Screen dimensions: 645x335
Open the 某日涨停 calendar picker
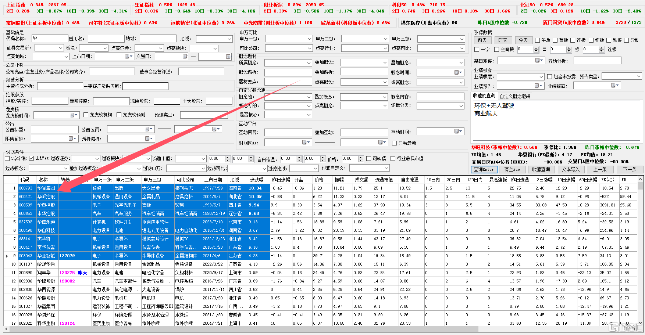point(539,61)
